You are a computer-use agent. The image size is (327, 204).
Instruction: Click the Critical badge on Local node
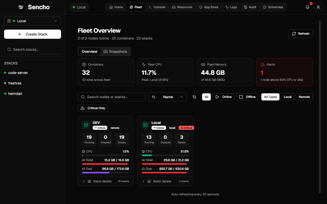[186, 128]
